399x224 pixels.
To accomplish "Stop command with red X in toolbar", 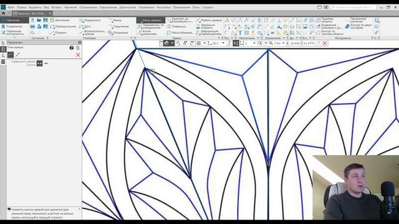I will coord(324,44).
